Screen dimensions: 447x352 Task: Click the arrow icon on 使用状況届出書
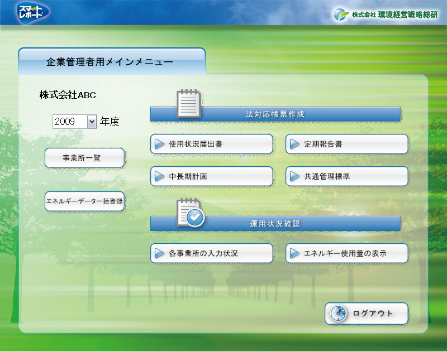[x=159, y=144]
